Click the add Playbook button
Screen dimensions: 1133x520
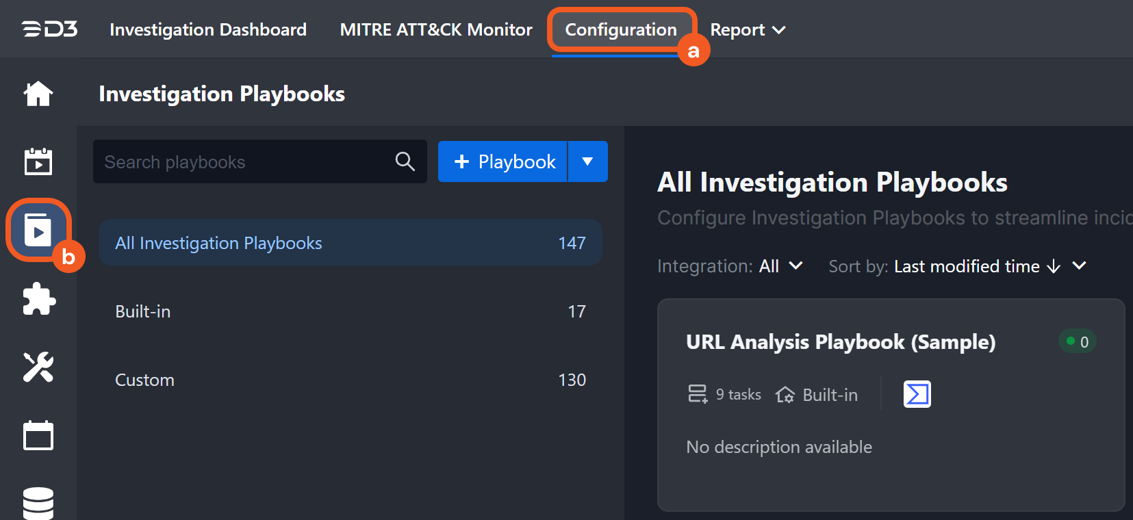pos(503,161)
